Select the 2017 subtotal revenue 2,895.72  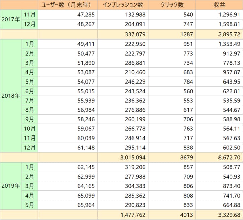[x=228, y=35]
